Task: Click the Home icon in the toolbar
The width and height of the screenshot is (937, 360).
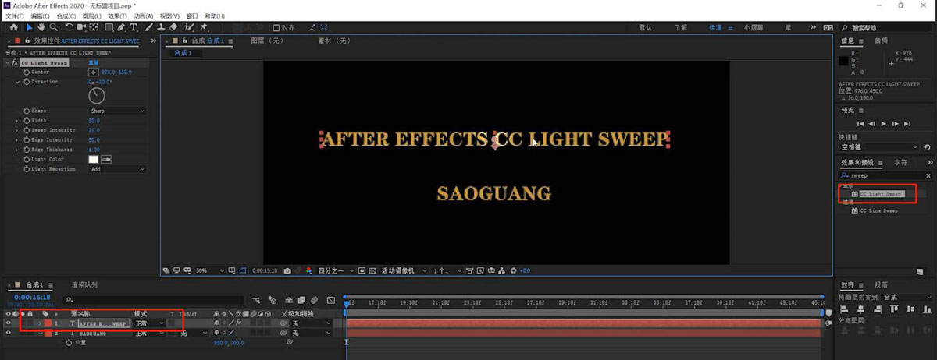Action: pyautogui.click(x=13, y=27)
